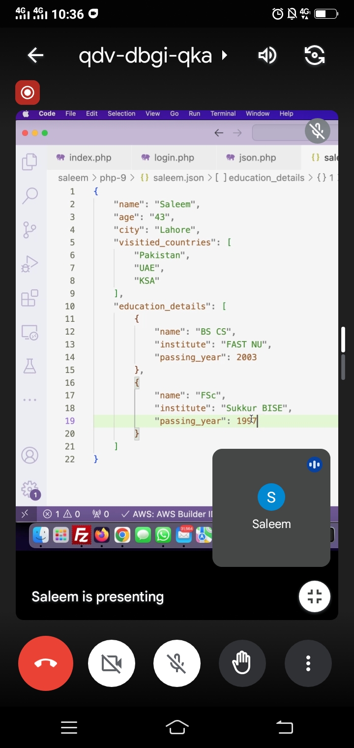Exit fullscreen of the presentation
Image resolution: width=354 pixels, height=748 pixels.
point(314,596)
